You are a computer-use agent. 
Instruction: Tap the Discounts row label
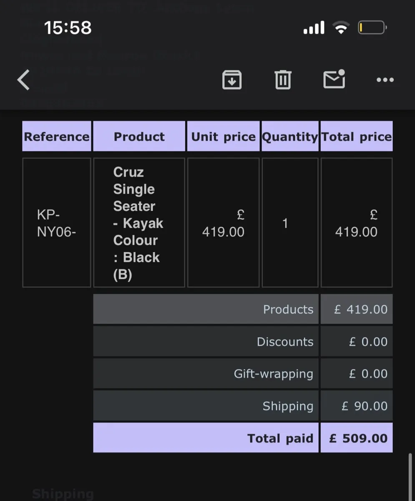pos(285,342)
